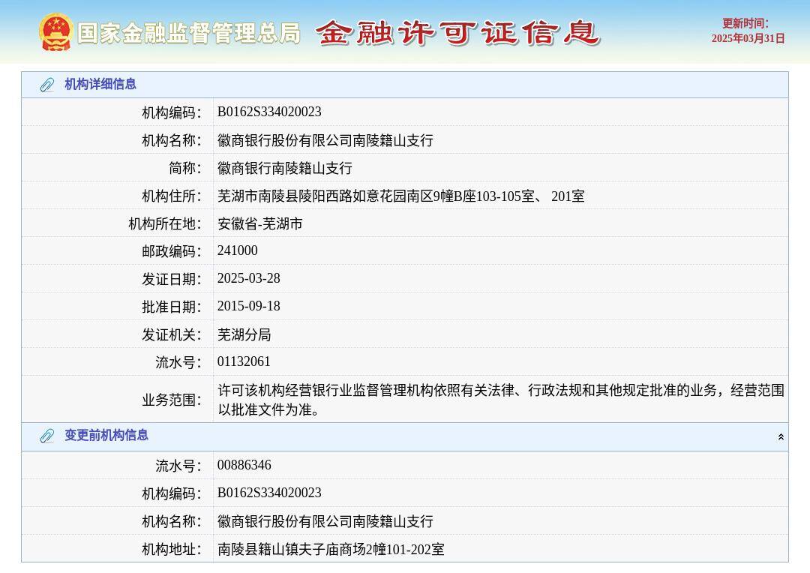This screenshot has height=573, width=810.
Task: Select serial number 01132061
Action: click(x=243, y=361)
